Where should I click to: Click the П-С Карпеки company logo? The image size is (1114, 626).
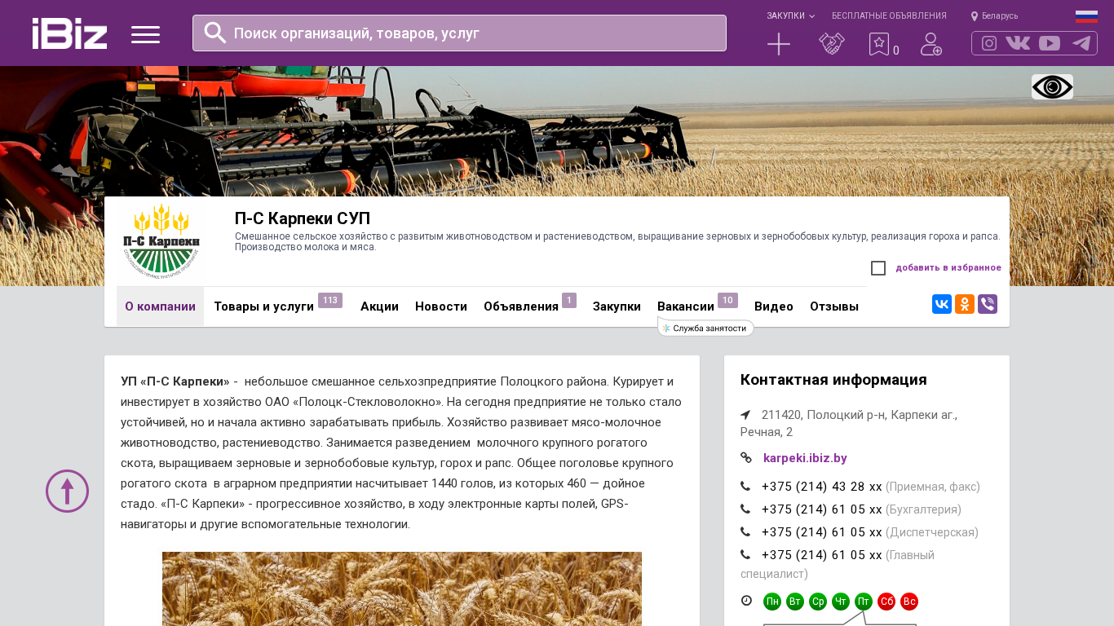tap(161, 241)
